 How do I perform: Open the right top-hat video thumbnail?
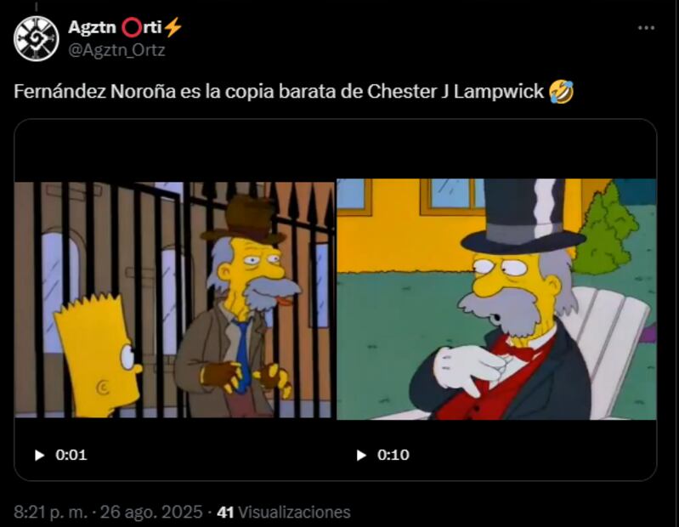pos(496,299)
